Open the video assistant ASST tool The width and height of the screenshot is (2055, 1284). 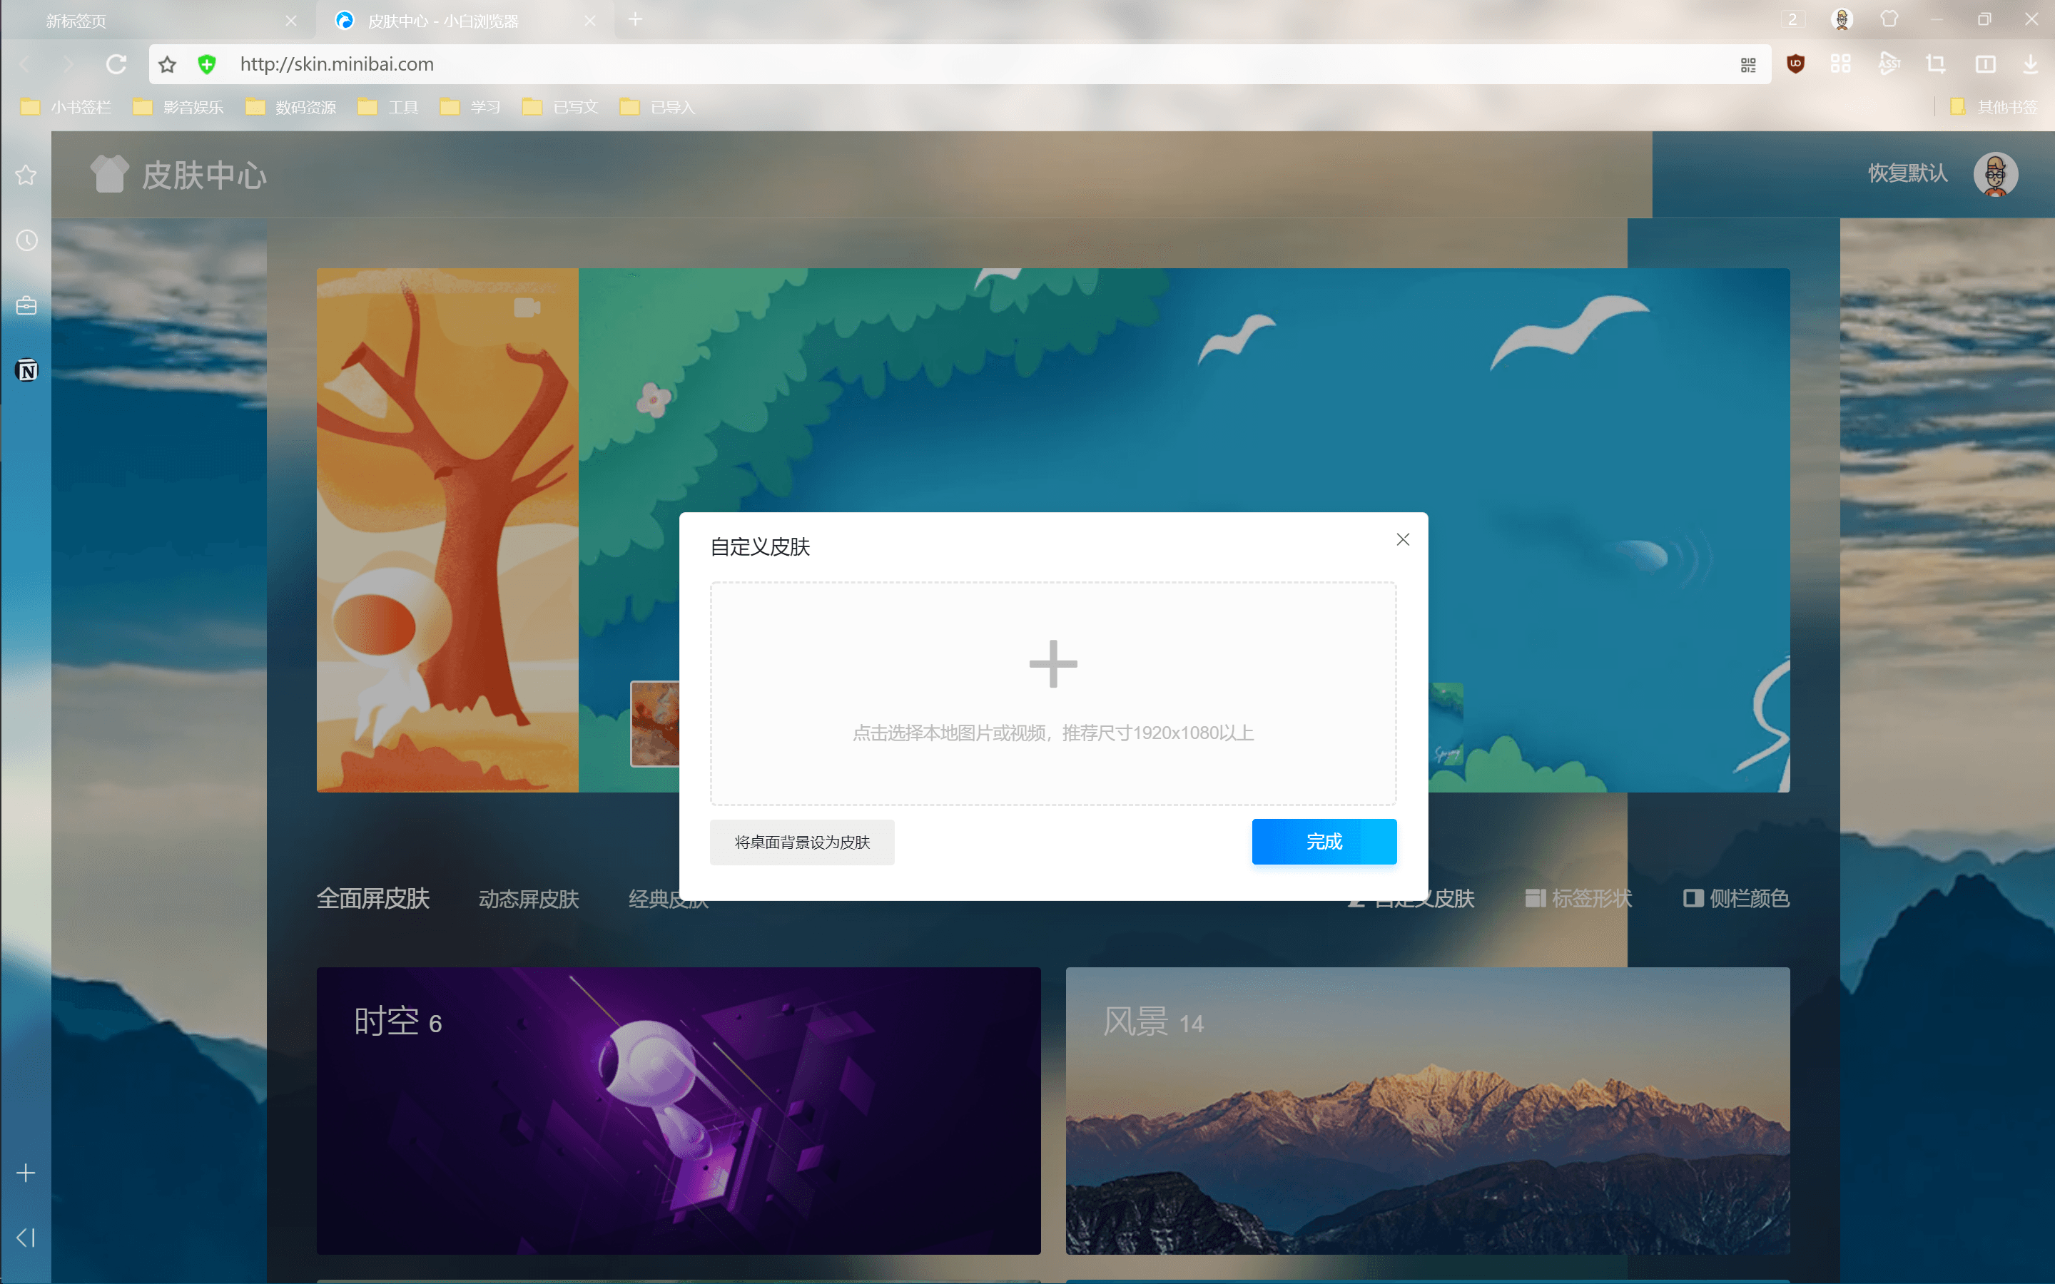point(1889,63)
